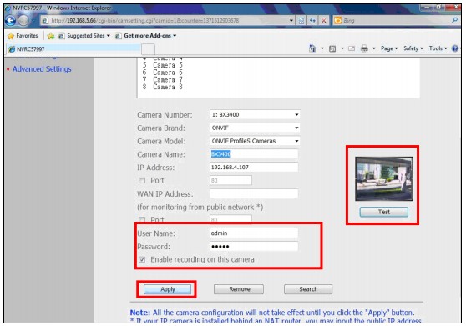
Task: Click the Bing provider icon in search box
Action: click(x=337, y=20)
